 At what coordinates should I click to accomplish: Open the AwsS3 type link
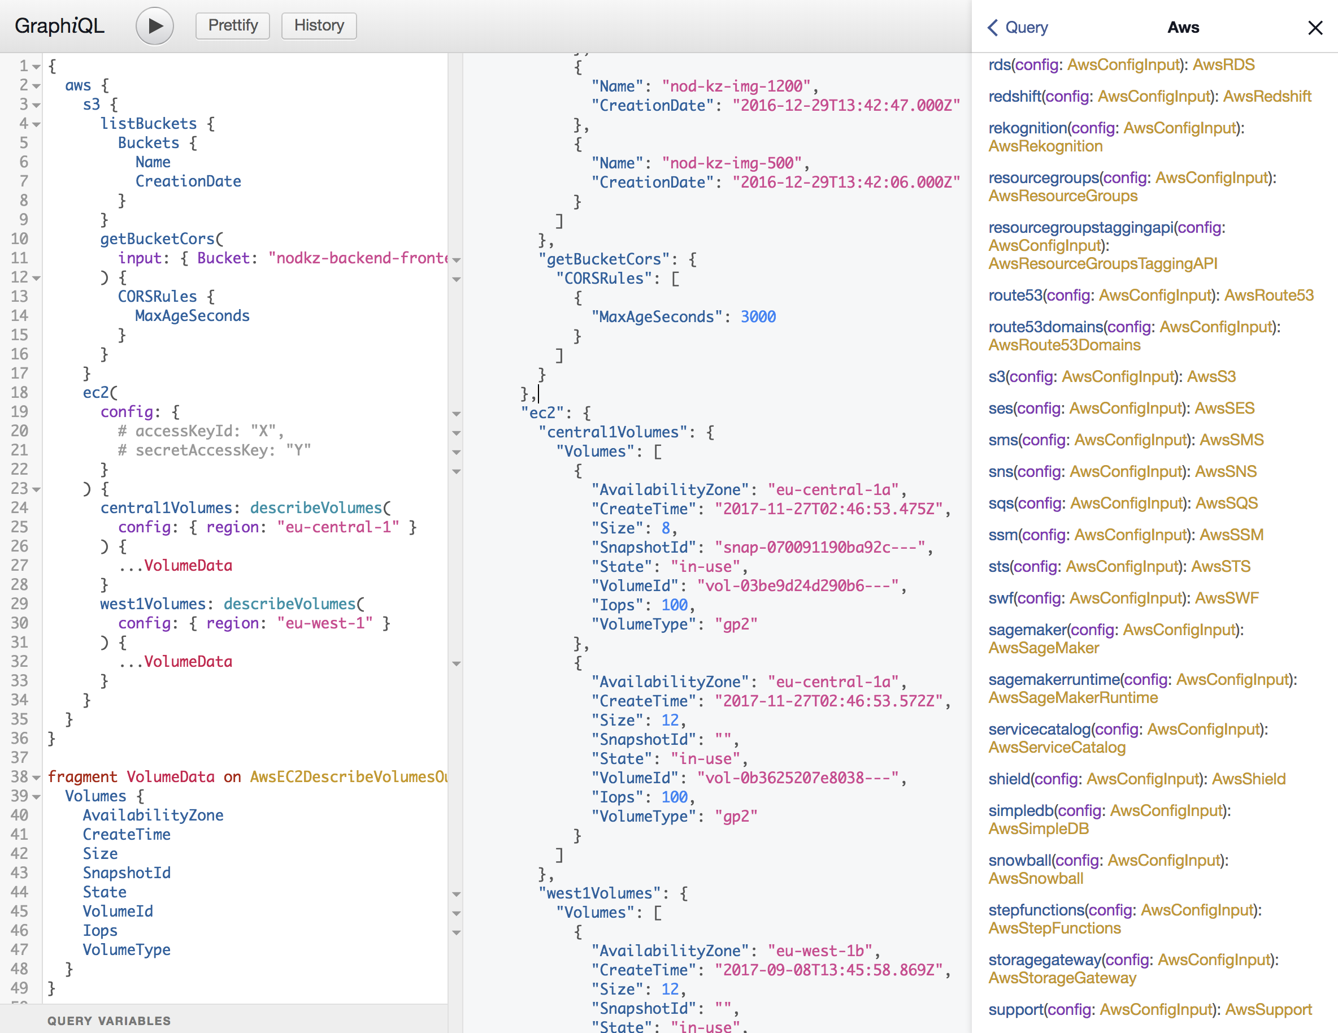(1211, 377)
